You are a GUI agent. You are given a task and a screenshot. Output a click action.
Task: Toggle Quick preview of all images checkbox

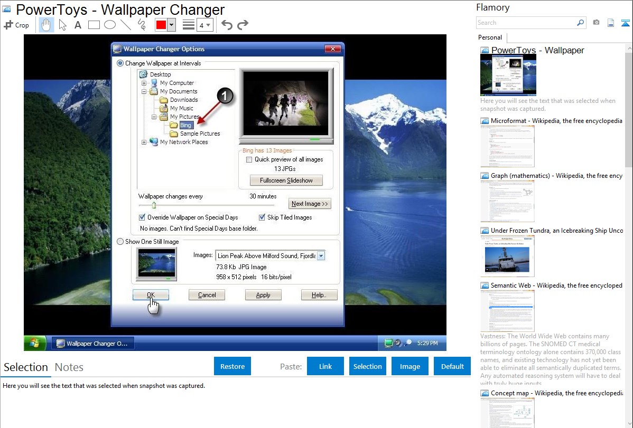[249, 160]
